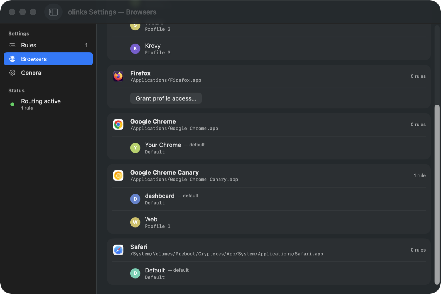Image resolution: width=441 pixels, height=294 pixels.
Task: Click Grant profile access button
Action: [166, 98]
